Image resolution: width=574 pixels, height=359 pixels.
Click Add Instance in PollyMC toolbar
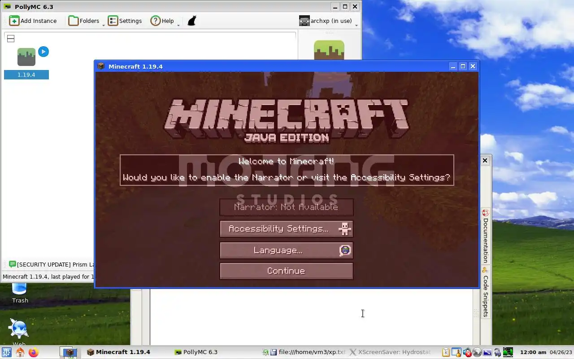tap(33, 21)
